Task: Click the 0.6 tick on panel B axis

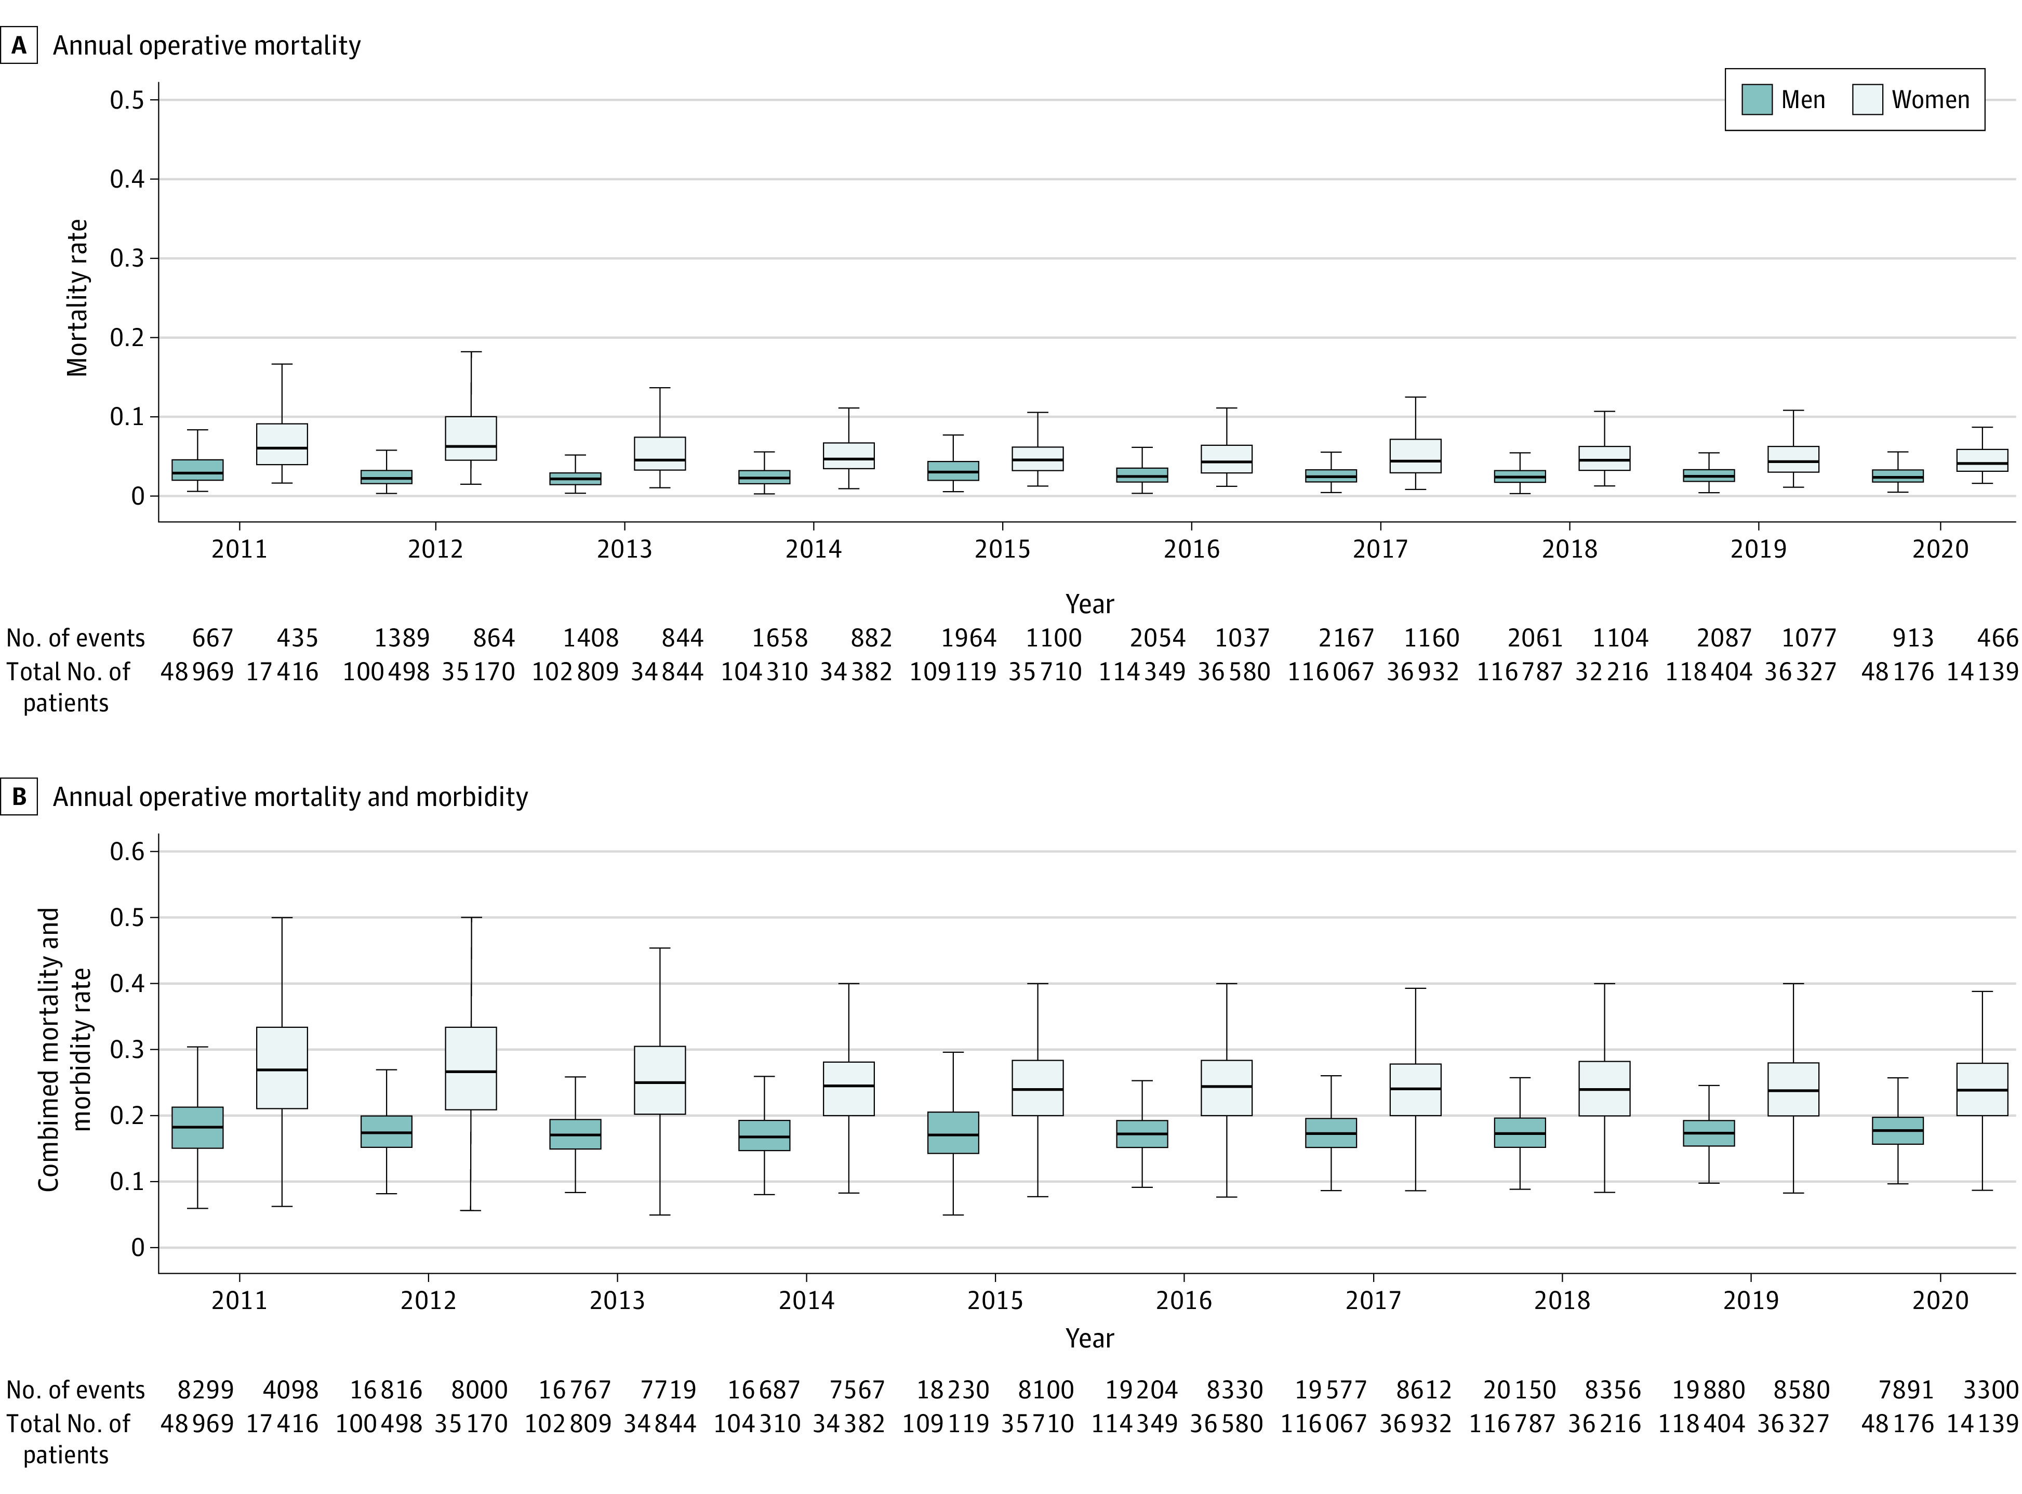Action: (128, 851)
